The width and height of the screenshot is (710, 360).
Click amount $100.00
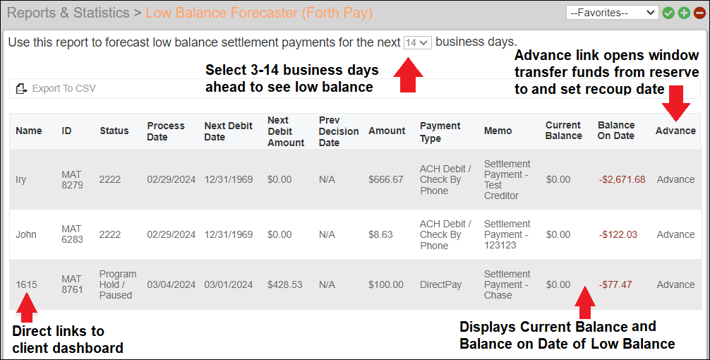click(x=386, y=284)
